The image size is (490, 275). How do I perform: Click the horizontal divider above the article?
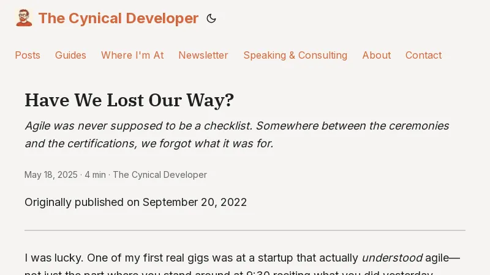click(x=245, y=230)
